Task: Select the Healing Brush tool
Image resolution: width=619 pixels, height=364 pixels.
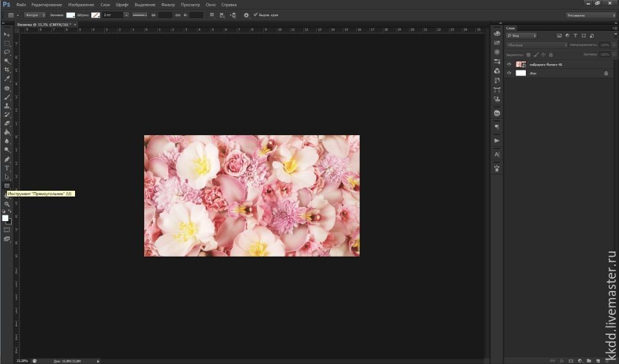Action: tap(7, 89)
